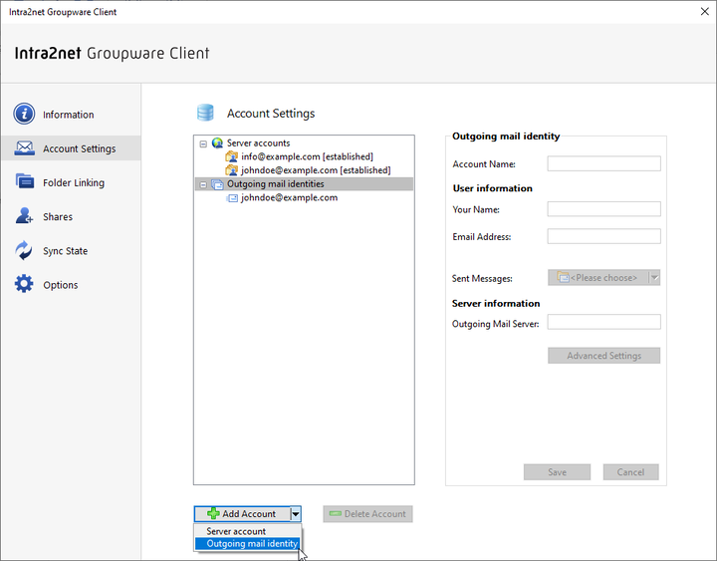
Task: Click the Account Settings envelope icon
Action: 24,147
